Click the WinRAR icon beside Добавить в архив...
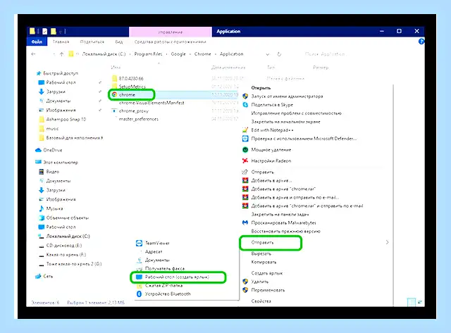The height and width of the screenshot is (333, 451). pos(245,180)
